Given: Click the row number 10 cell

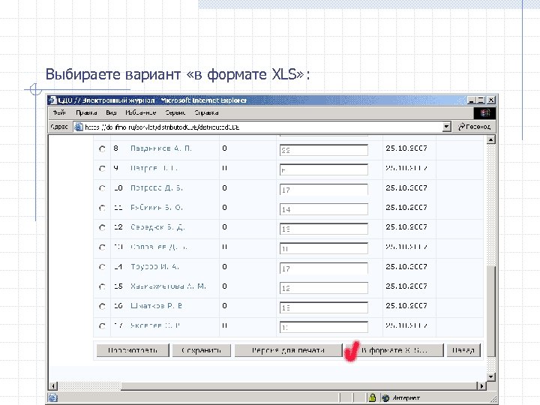Looking at the screenshot, I should 118,188.
